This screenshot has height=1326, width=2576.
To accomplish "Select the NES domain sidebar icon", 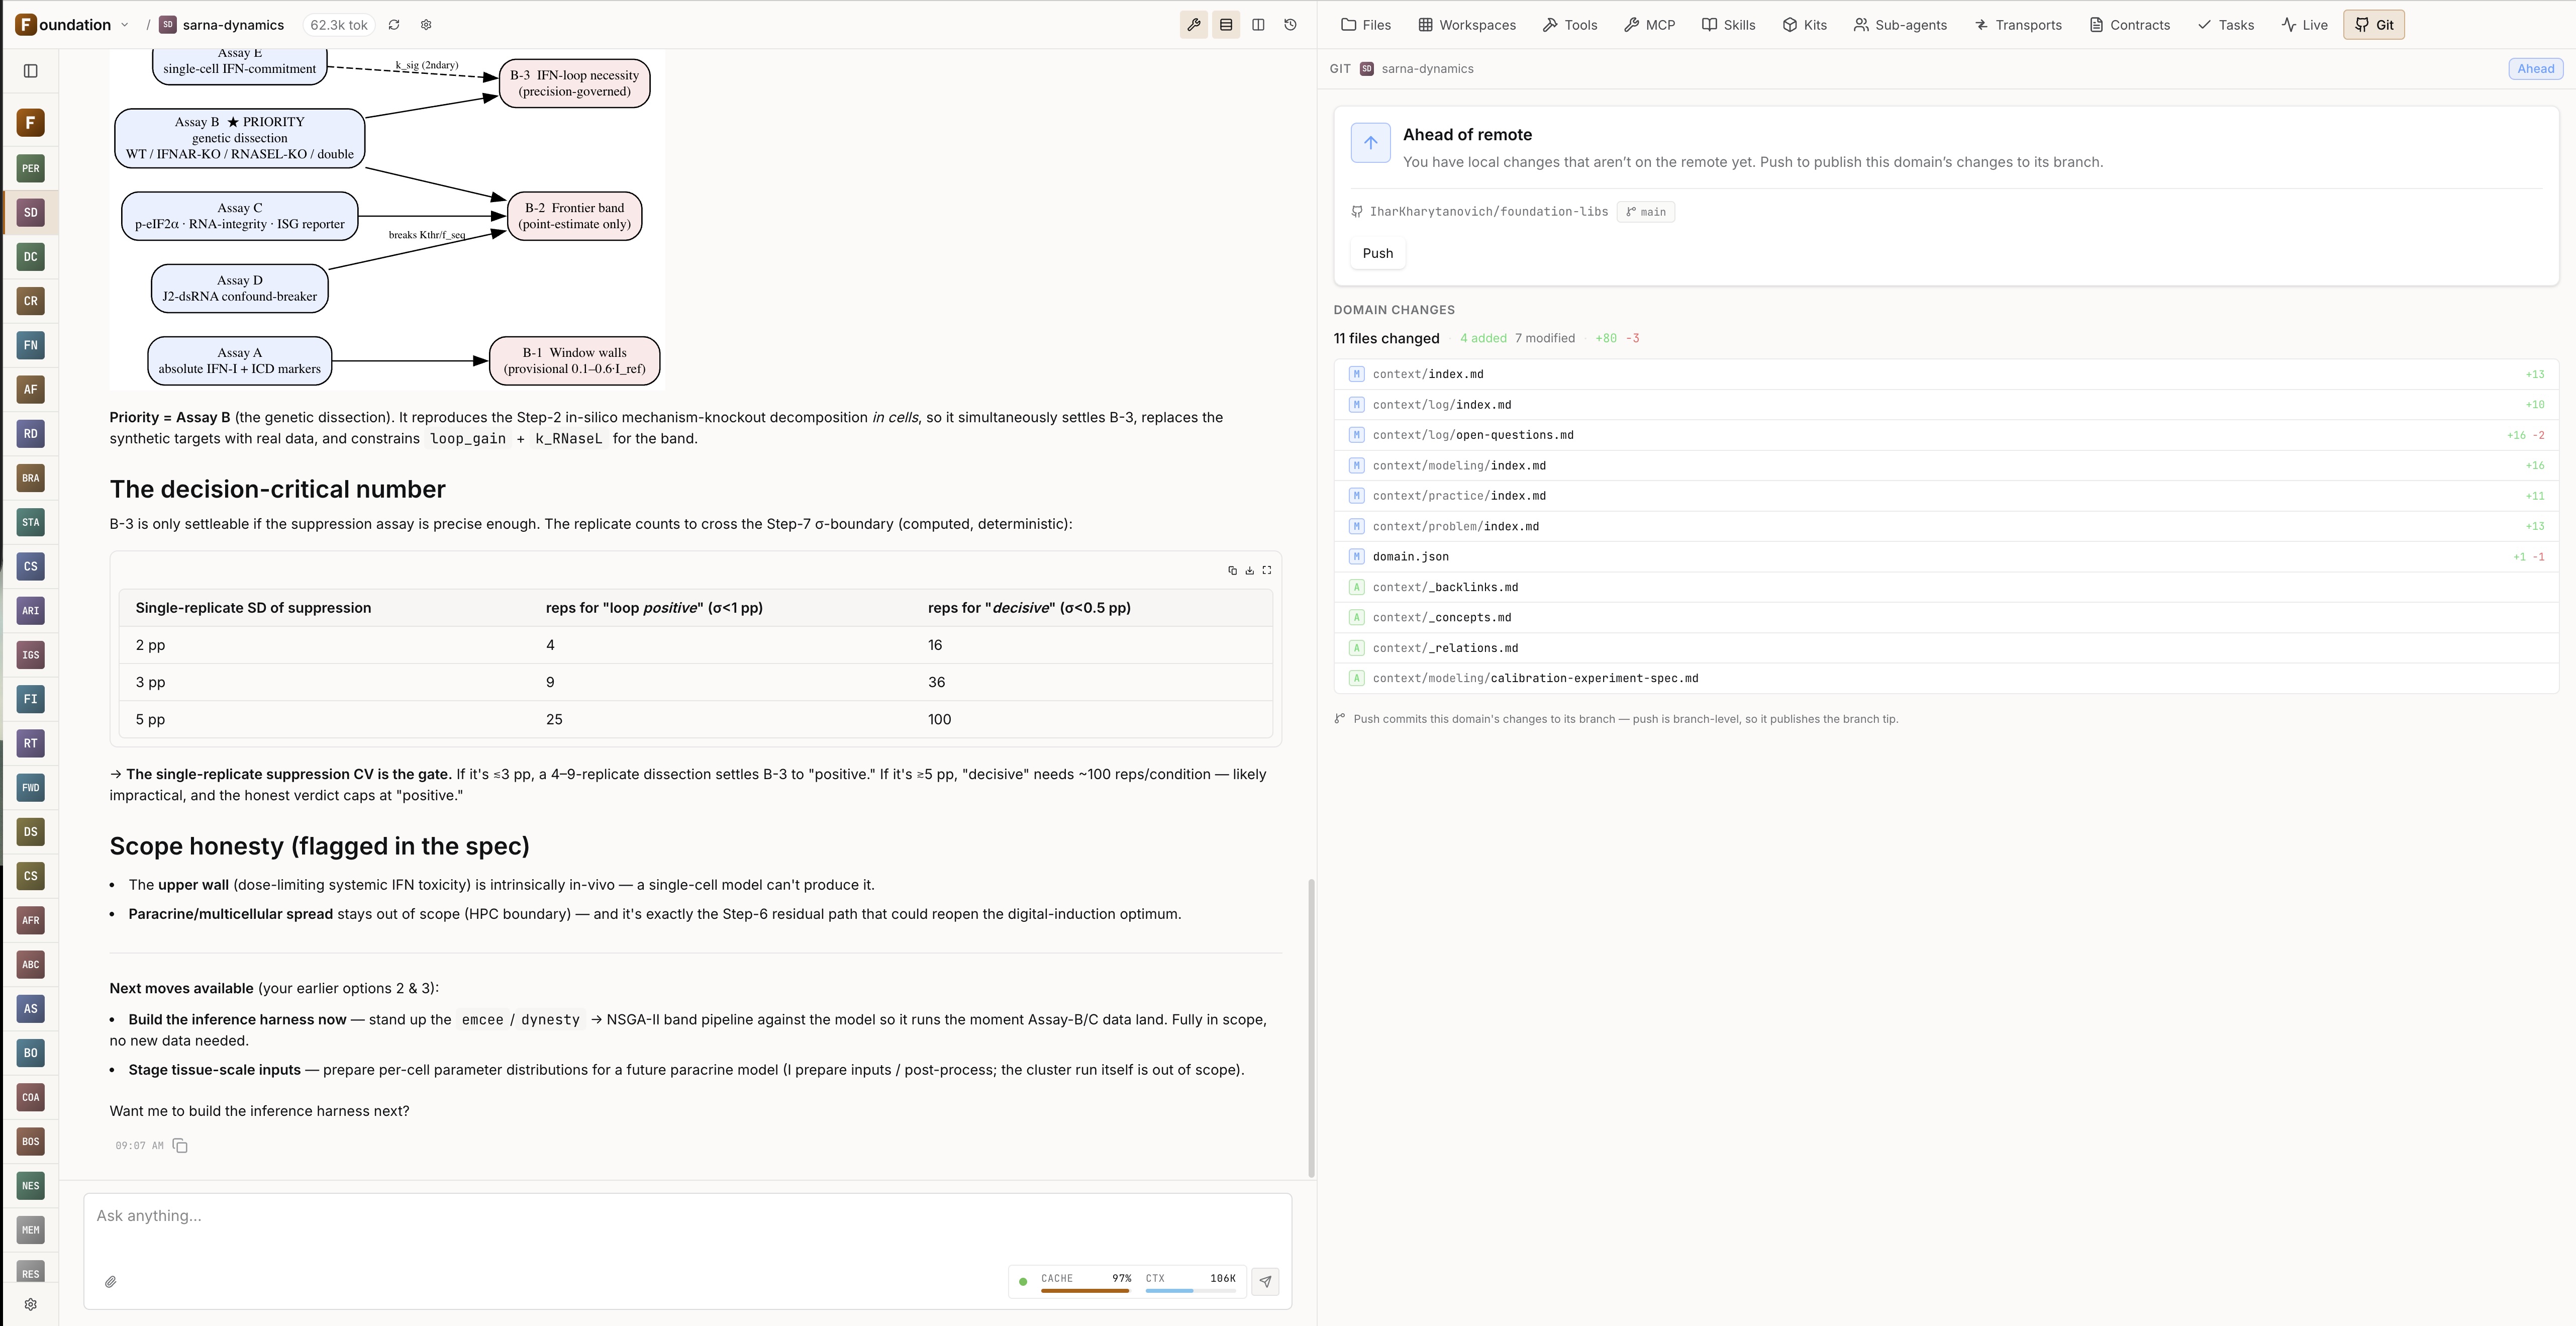I will click(x=31, y=1186).
